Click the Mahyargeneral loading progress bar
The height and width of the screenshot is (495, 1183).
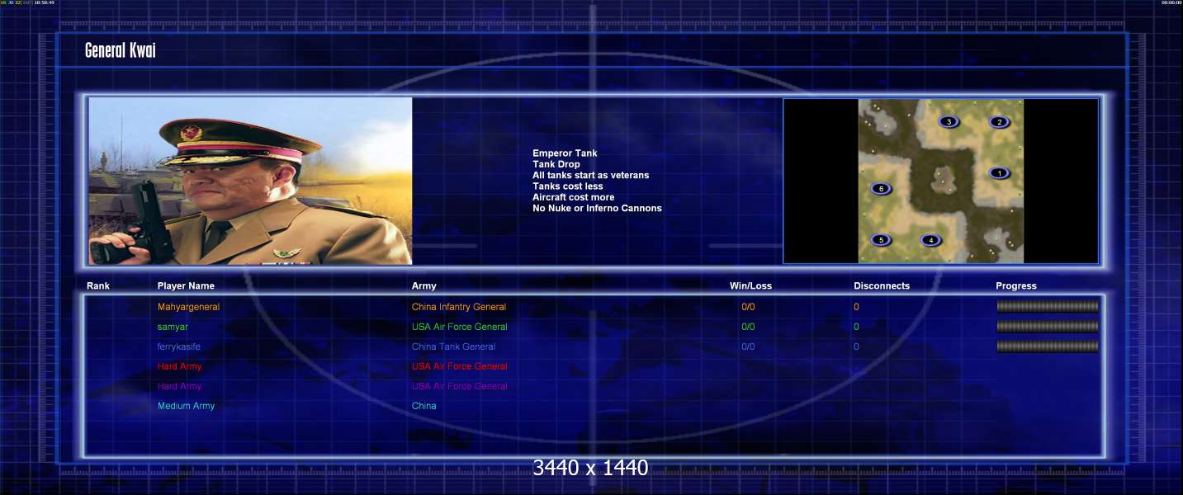[x=1048, y=306]
